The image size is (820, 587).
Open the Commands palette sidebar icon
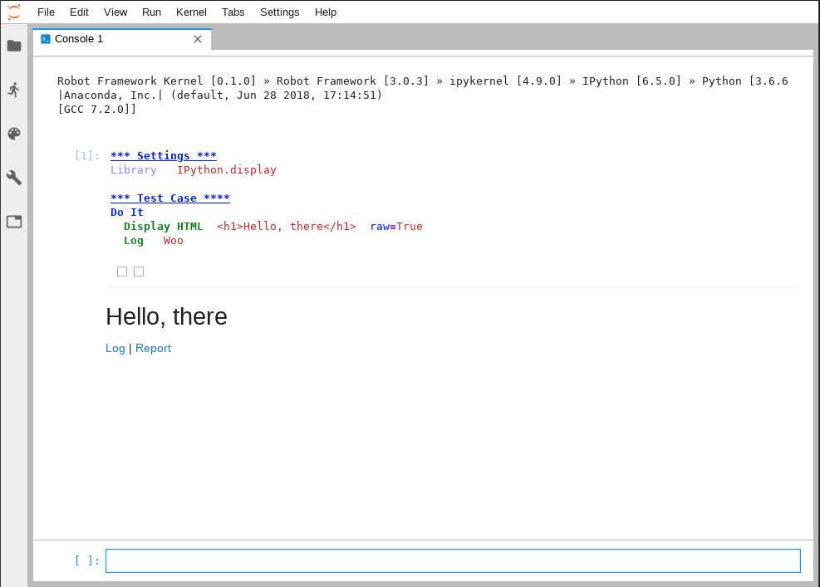(x=14, y=134)
